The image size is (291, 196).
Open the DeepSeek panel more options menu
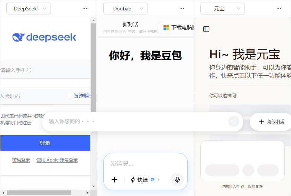click(x=85, y=9)
